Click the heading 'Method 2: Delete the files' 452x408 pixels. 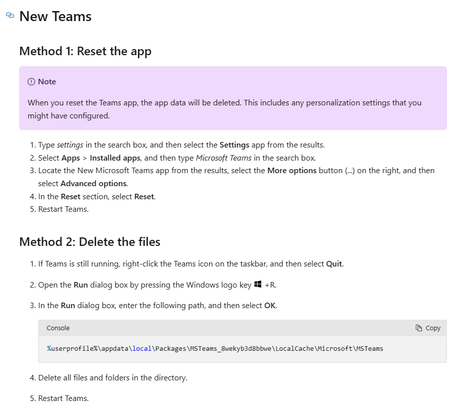pyautogui.click(x=90, y=242)
